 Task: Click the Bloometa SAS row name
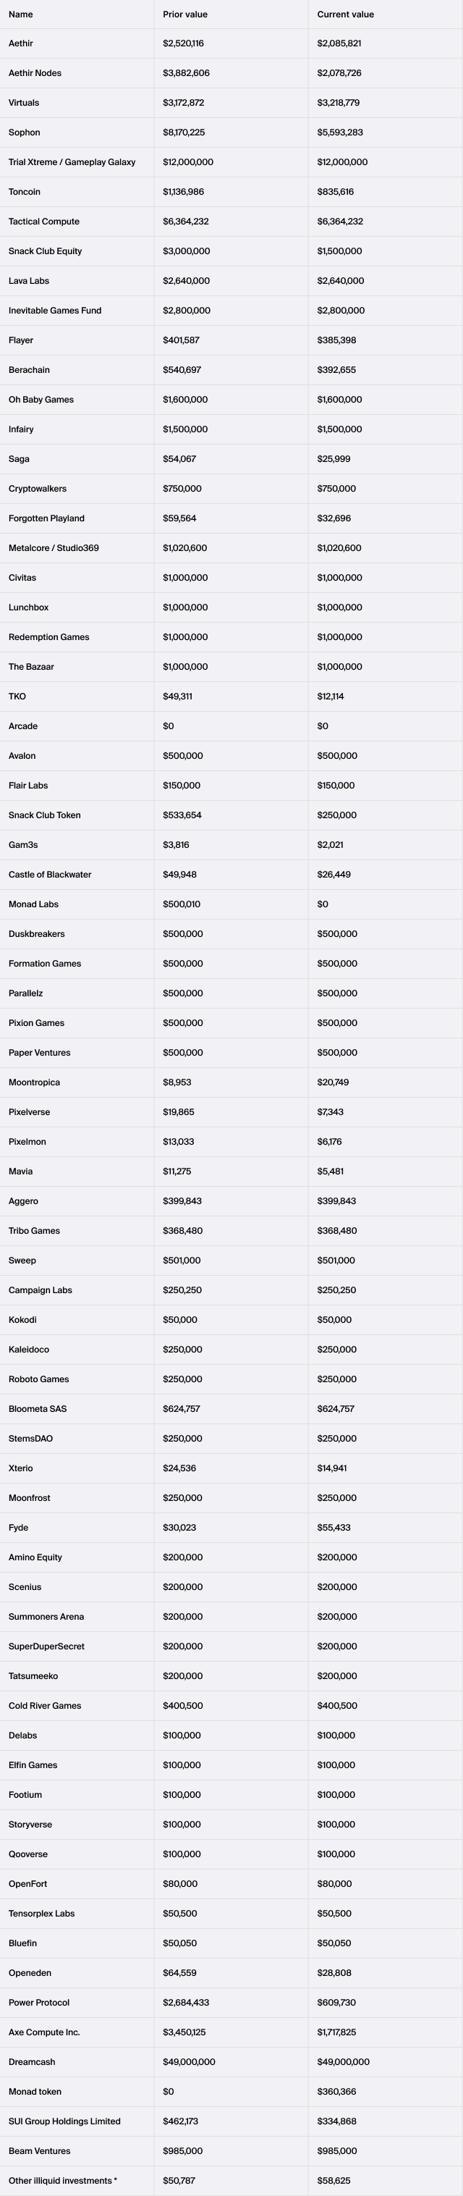click(x=38, y=1409)
